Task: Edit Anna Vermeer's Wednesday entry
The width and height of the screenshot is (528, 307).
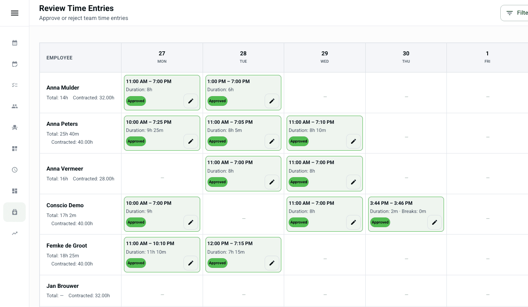Action: point(353,182)
